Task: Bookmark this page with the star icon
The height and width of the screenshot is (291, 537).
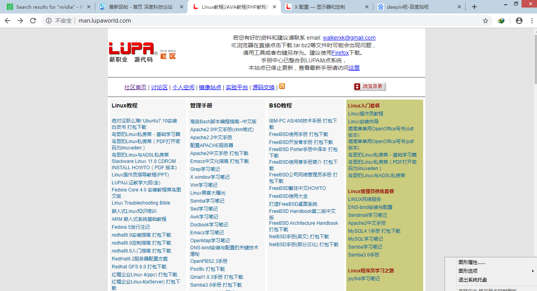Action: pos(485,21)
